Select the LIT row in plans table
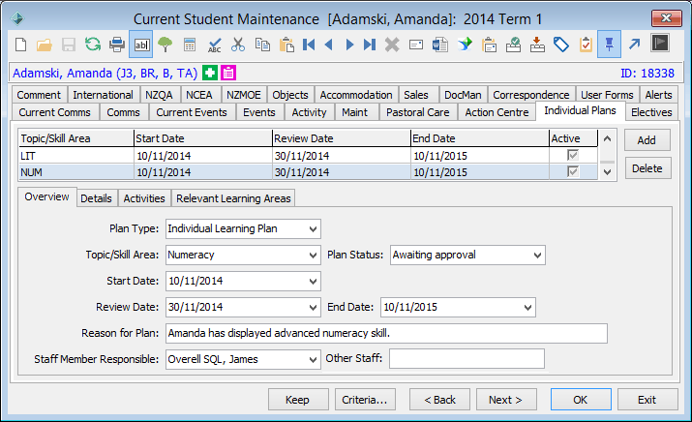 (x=308, y=156)
